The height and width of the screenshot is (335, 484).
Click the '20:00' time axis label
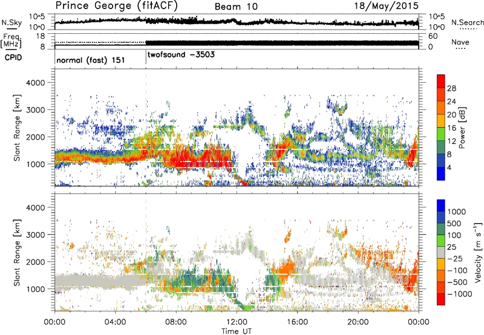(358, 322)
